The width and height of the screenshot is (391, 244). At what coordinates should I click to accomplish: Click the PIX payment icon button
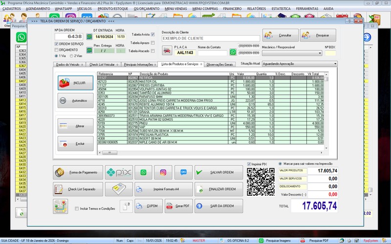[119, 172]
